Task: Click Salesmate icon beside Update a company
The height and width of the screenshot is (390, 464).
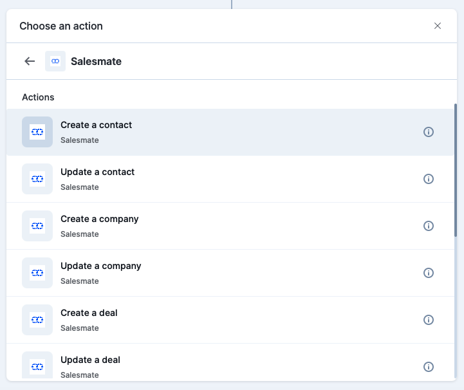Action: point(37,273)
